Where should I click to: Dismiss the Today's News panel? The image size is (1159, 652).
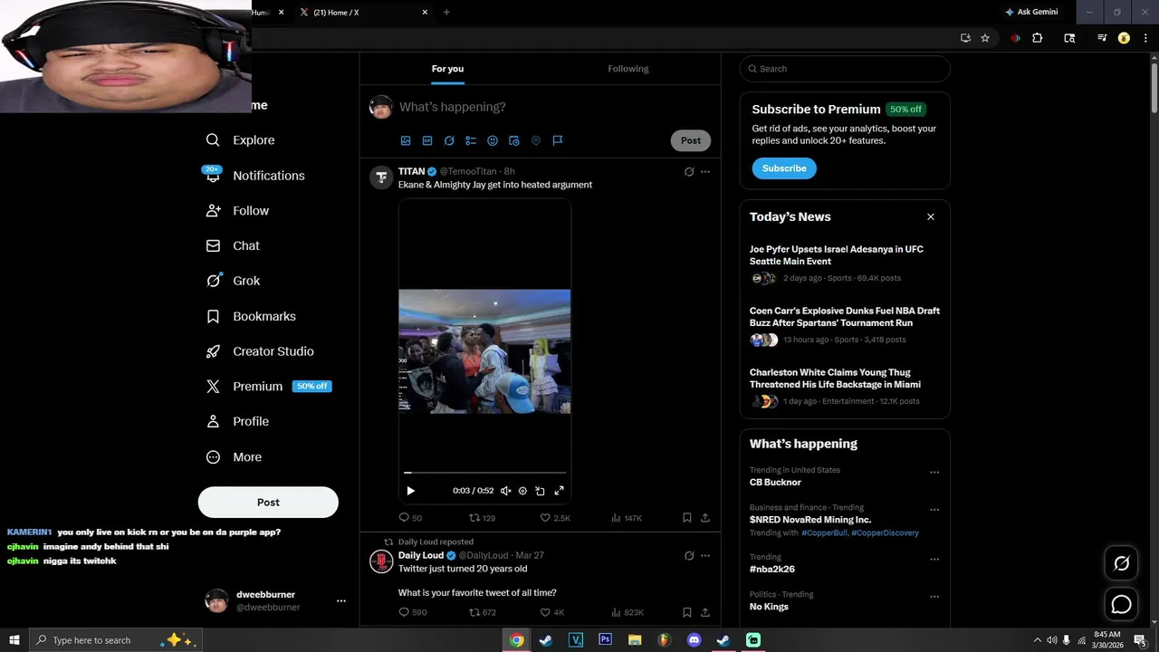[930, 216]
